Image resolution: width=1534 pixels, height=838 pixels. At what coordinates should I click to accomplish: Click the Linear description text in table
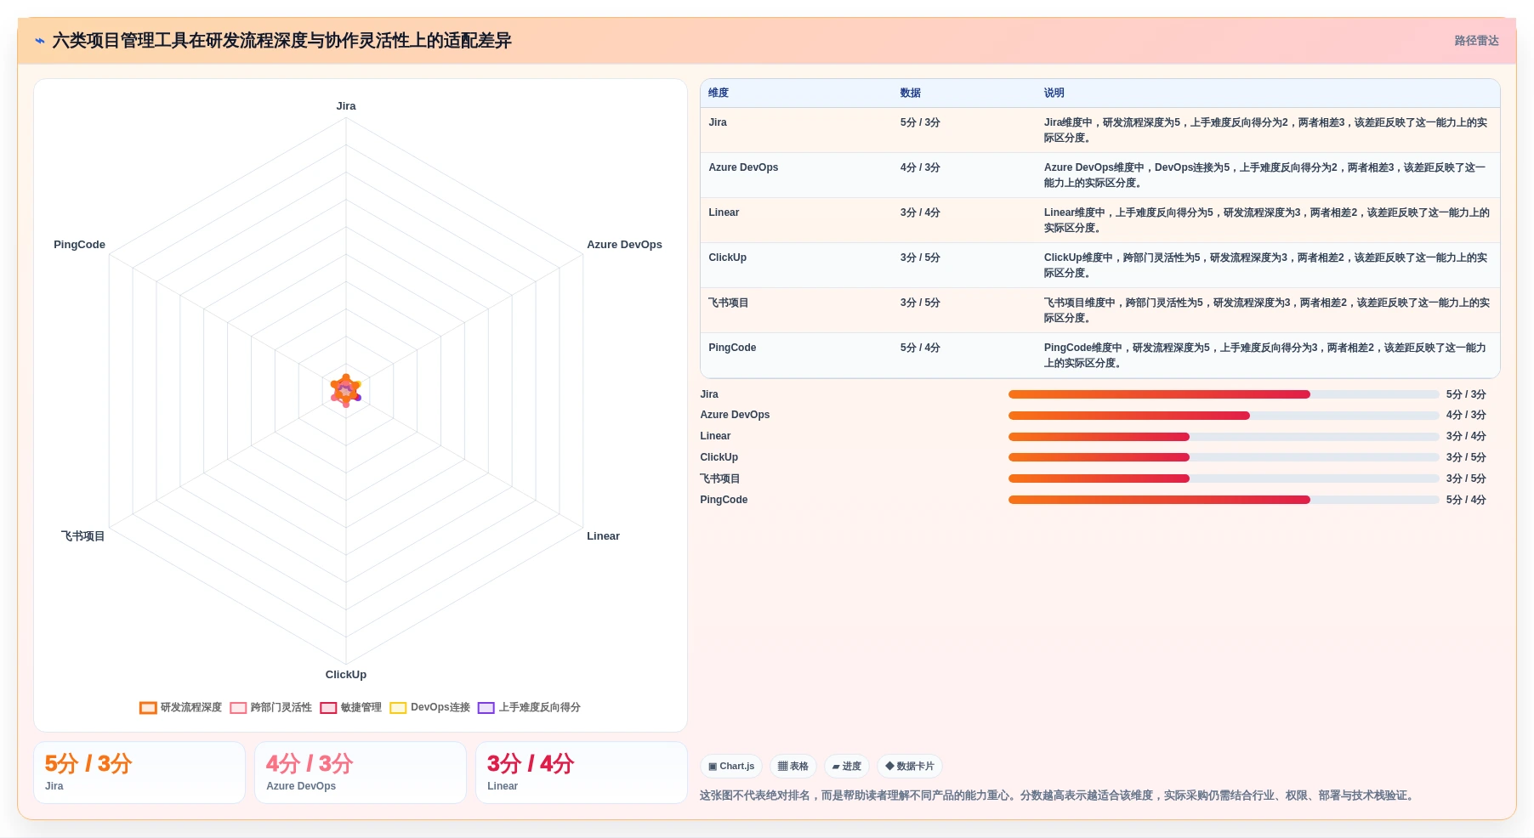tap(1267, 220)
